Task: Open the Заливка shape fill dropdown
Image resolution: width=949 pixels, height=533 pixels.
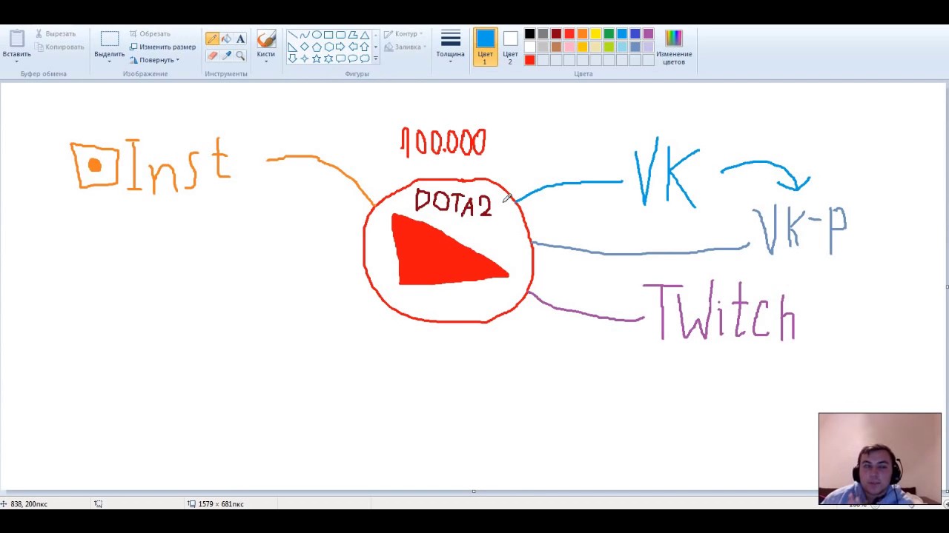Action: tap(406, 47)
